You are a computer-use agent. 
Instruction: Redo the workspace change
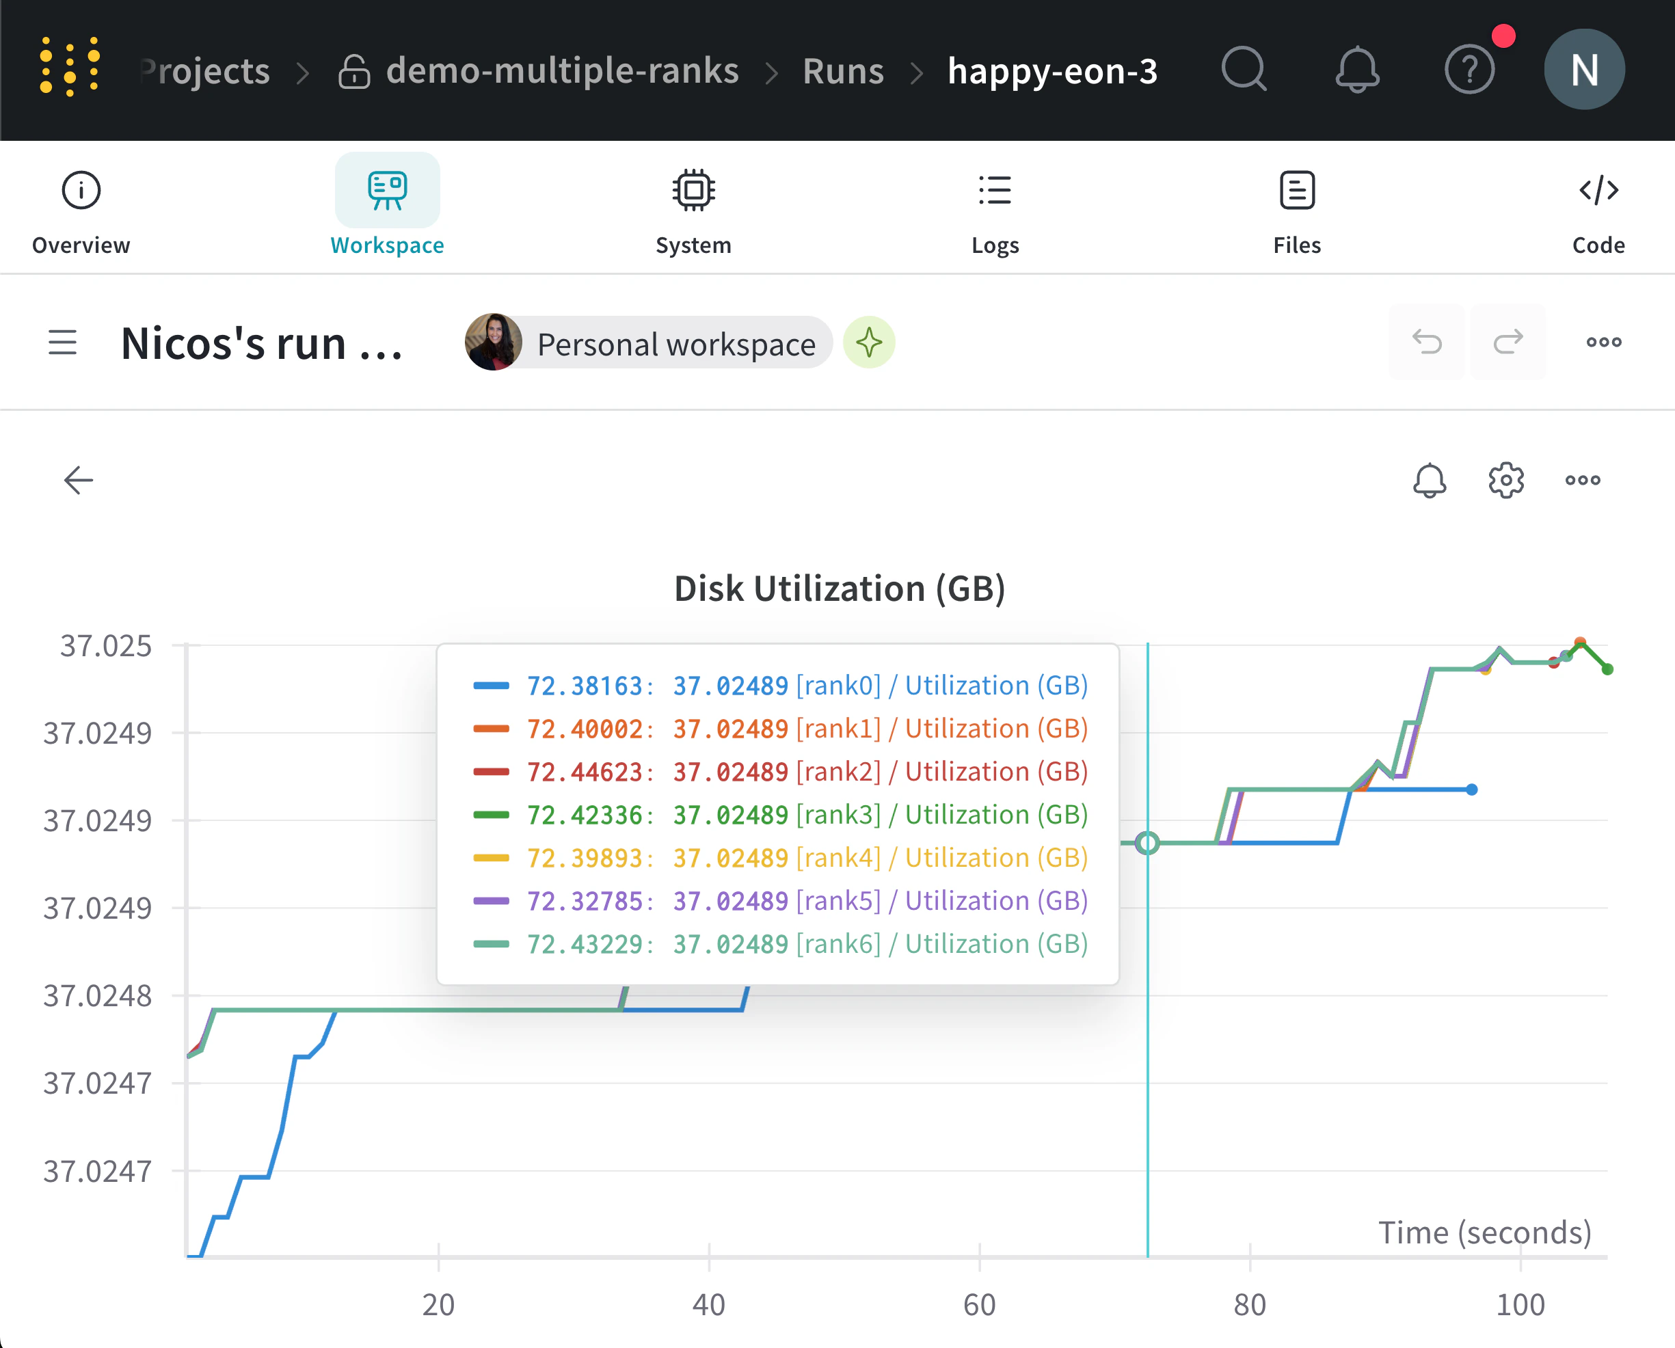[1507, 342]
